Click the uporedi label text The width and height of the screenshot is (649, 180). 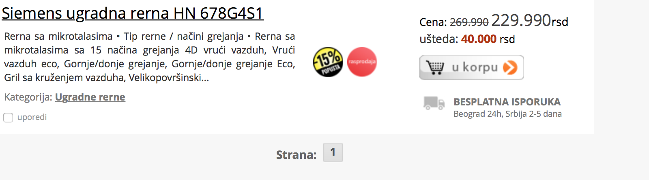(32, 117)
